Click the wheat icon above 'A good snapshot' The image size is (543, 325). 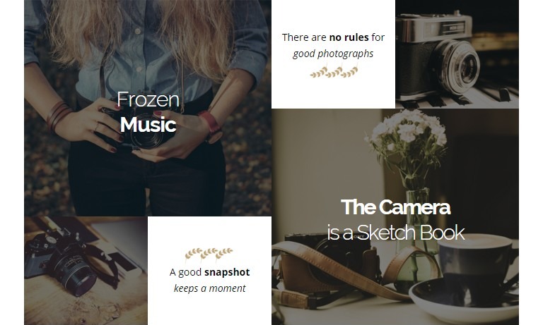coord(209,253)
